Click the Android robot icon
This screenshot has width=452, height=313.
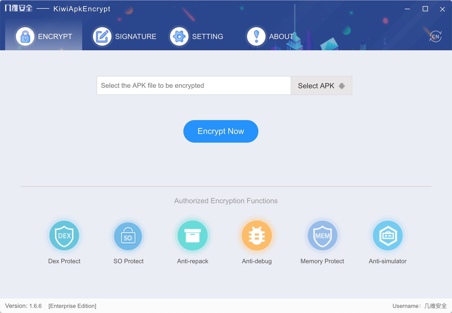(342, 86)
